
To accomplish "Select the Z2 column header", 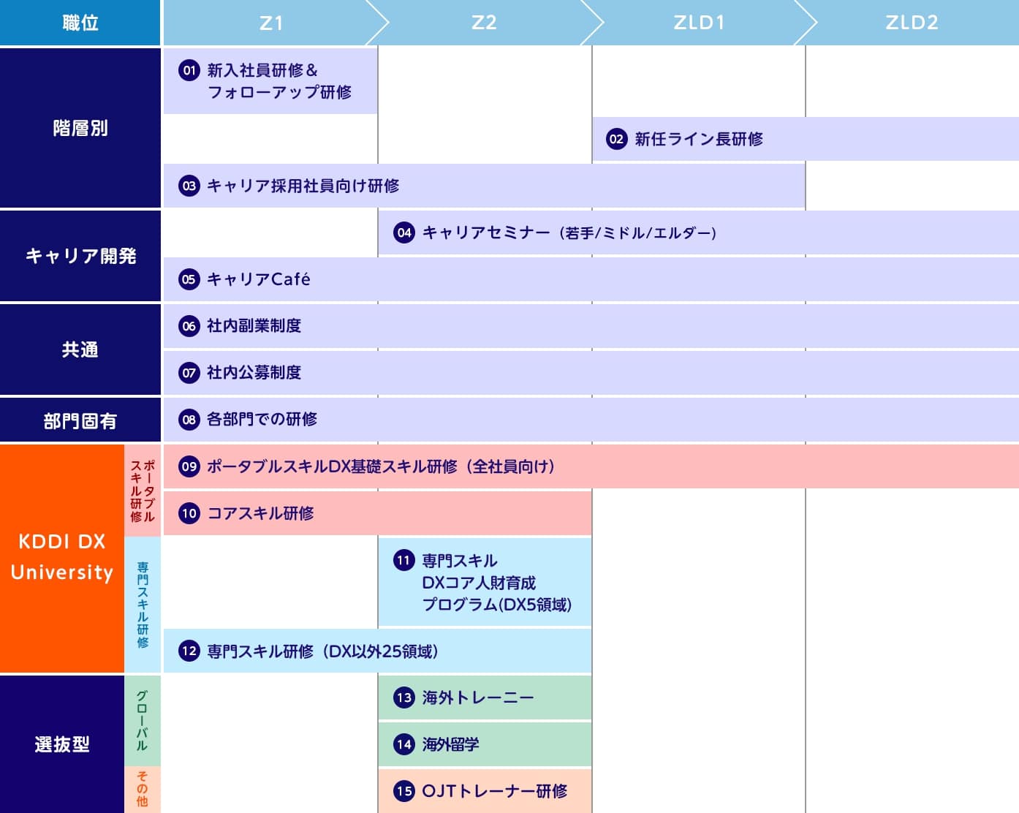I will tap(484, 23).
